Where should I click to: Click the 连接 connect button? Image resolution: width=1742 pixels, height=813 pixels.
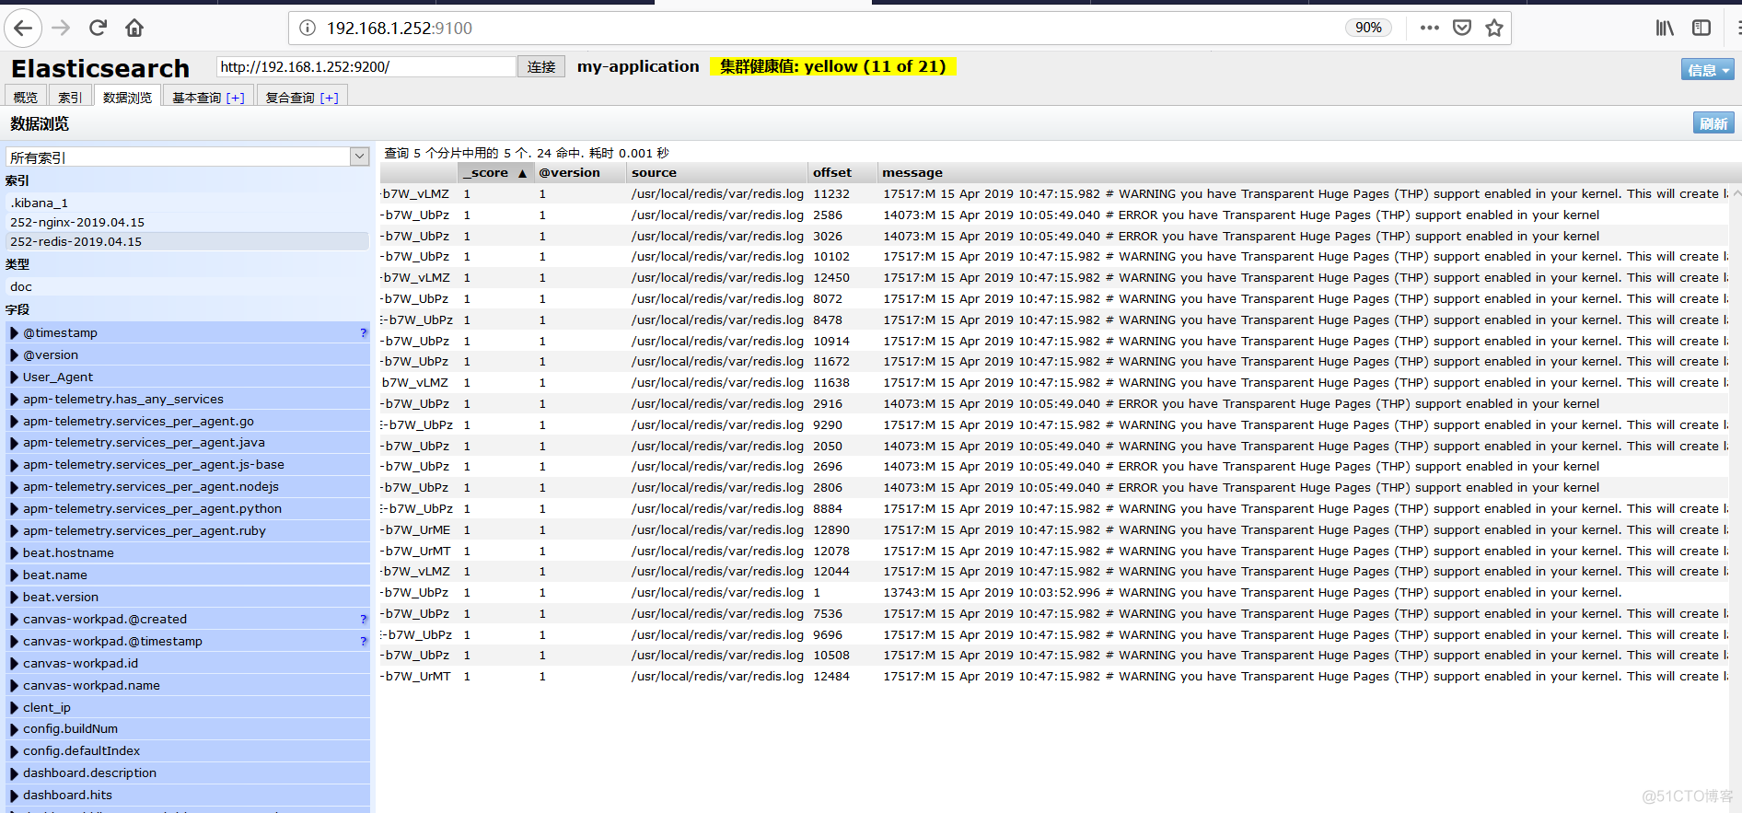click(541, 66)
